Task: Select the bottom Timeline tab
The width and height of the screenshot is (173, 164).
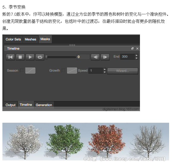Action: coord(26,105)
